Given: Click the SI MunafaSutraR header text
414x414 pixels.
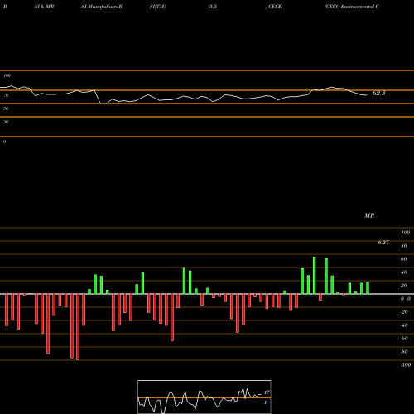Looking at the screenshot, I should (102, 7).
